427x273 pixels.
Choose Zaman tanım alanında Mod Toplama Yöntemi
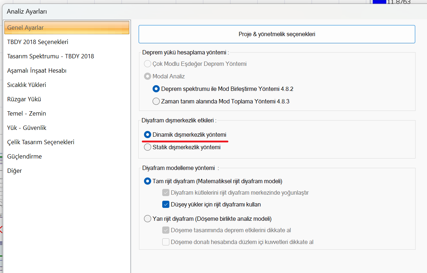pyautogui.click(x=156, y=101)
